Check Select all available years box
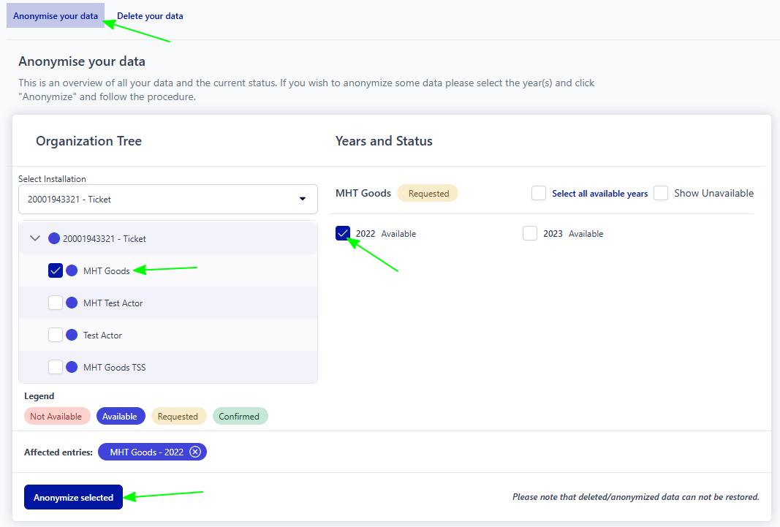The height and width of the screenshot is (527, 780). [x=539, y=193]
